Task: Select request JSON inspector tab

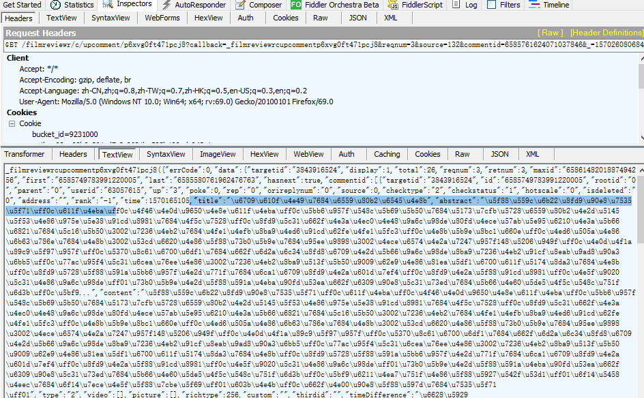Action: pos(357,18)
